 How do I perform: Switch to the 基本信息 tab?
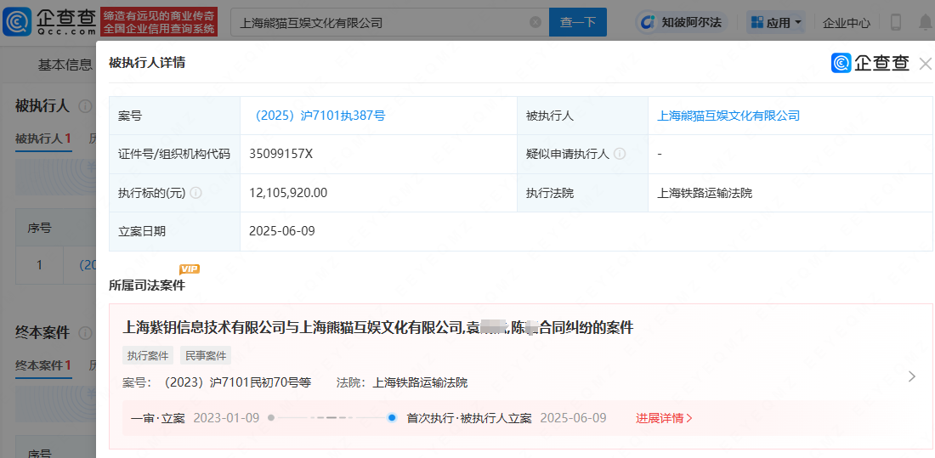(x=65, y=65)
